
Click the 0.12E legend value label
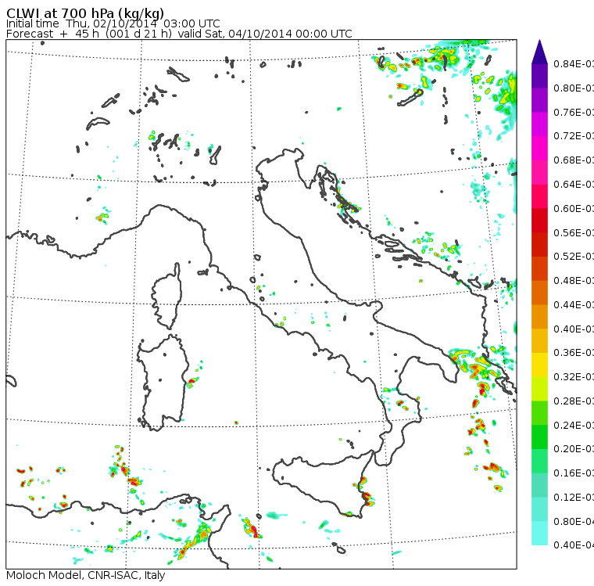[574, 498]
